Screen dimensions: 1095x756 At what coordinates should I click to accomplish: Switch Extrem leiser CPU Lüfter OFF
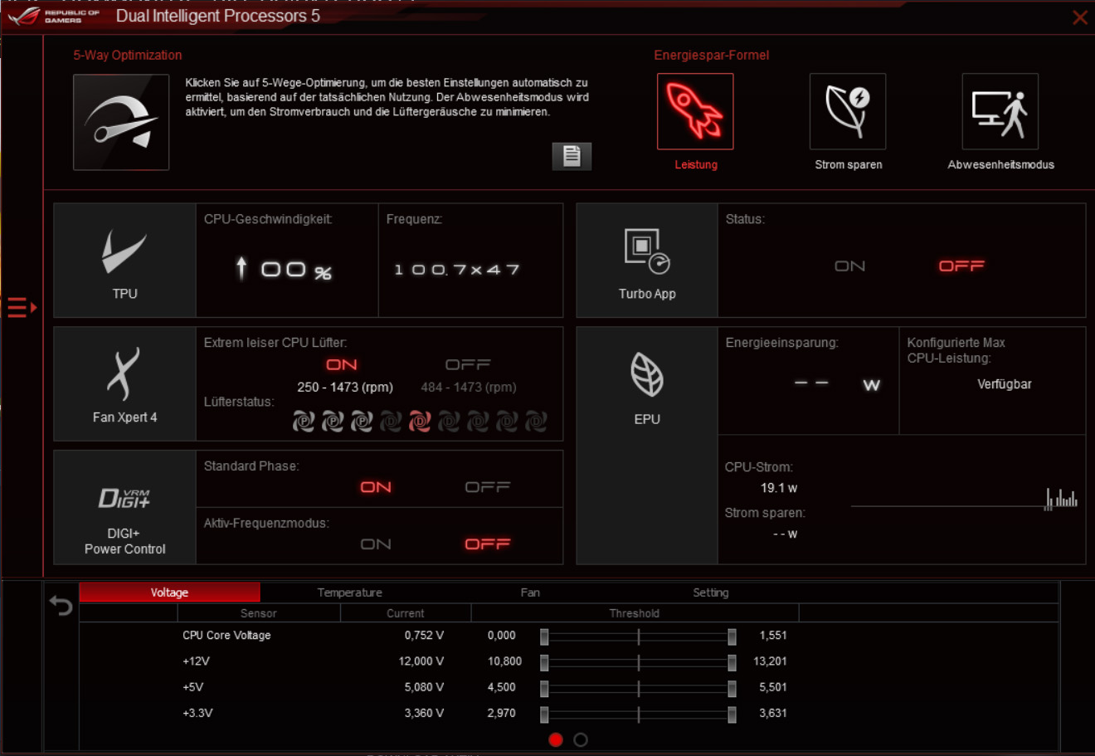point(468,364)
